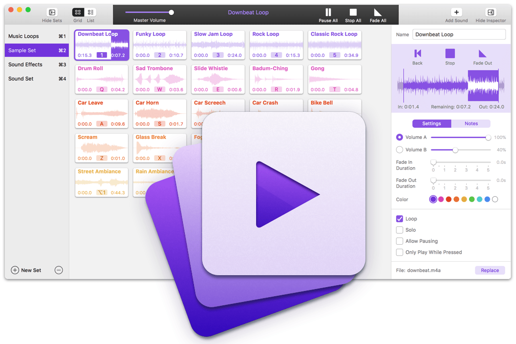Play the Street Ambiance tile
This screenshot has width=516, height=344.
(102, 183)
